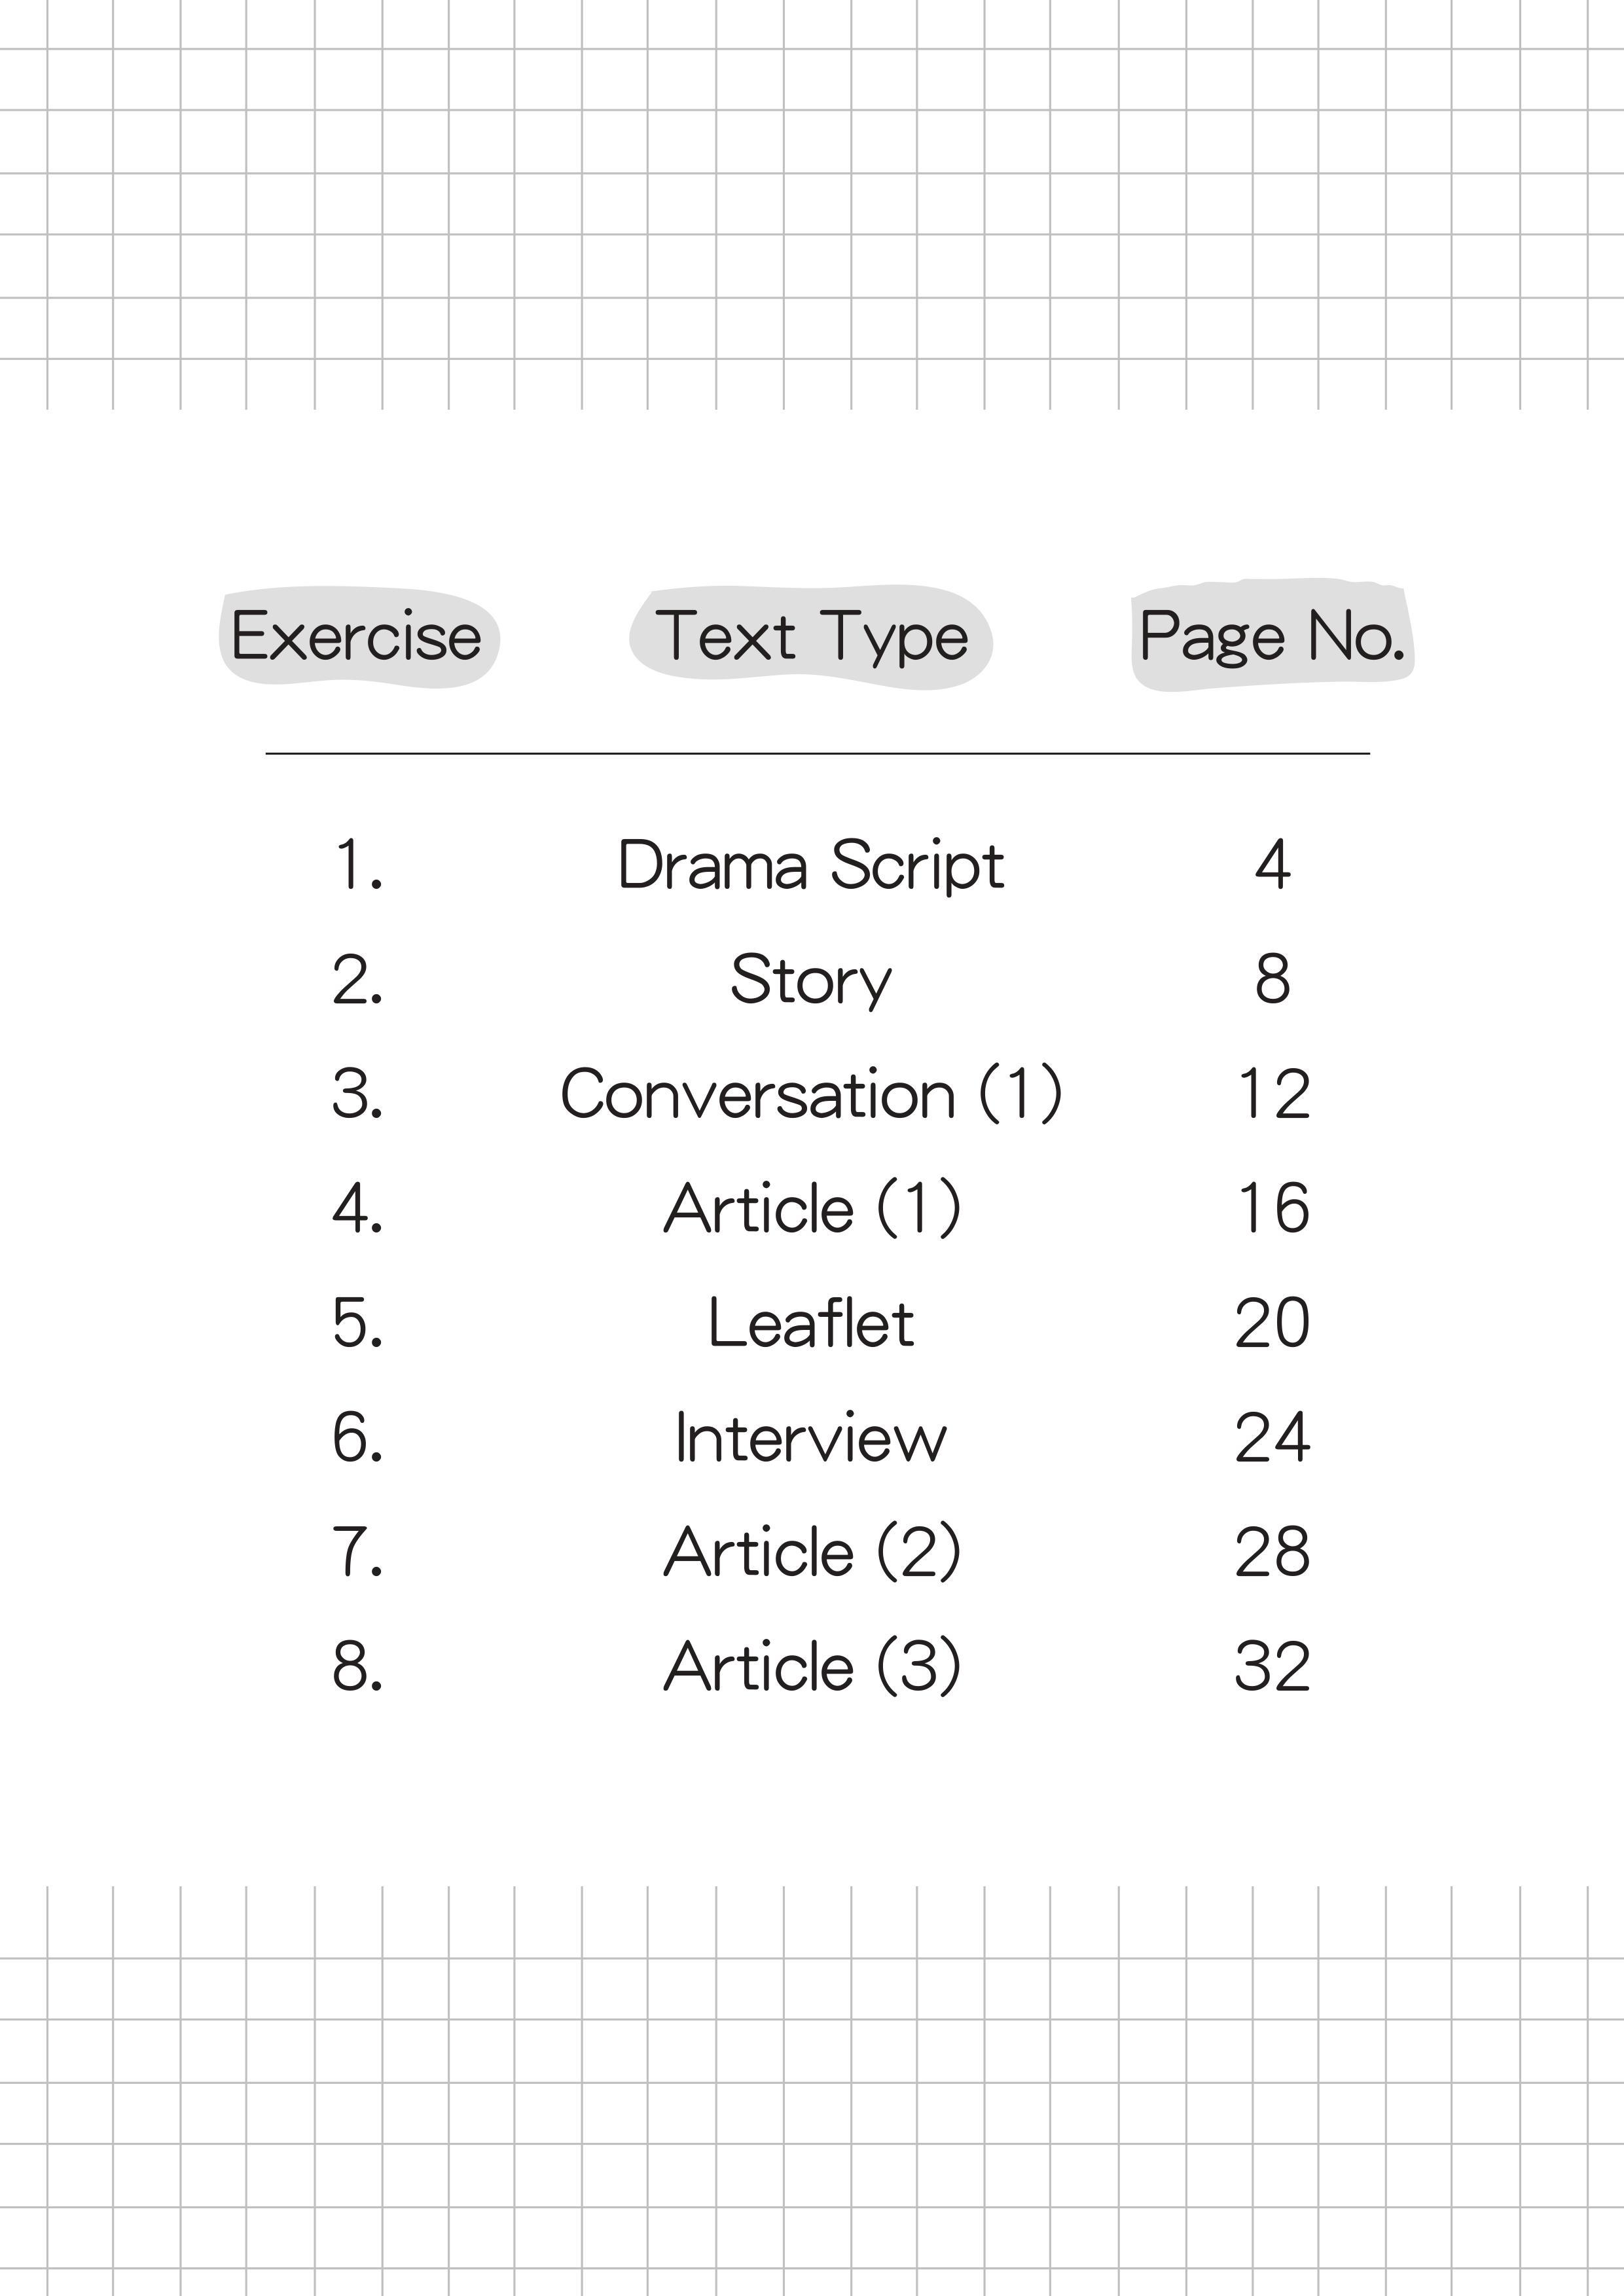Viewport: 1624px width, 2296px height.
Task: Click the Text Type column heading
Action: 811,636
